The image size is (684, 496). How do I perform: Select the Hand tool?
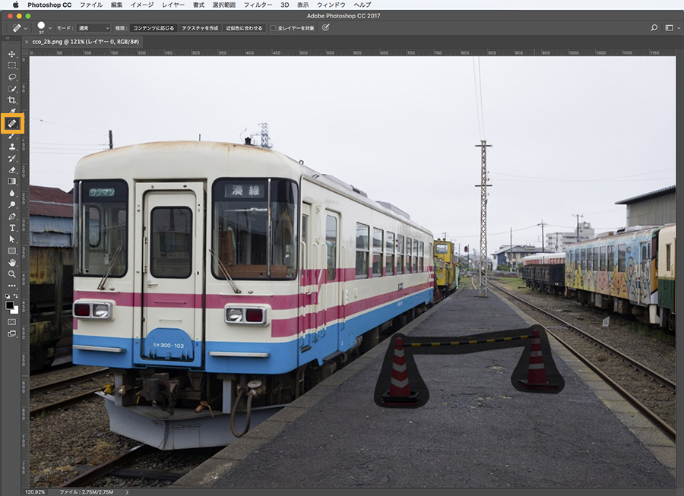(x=11, y=262)
